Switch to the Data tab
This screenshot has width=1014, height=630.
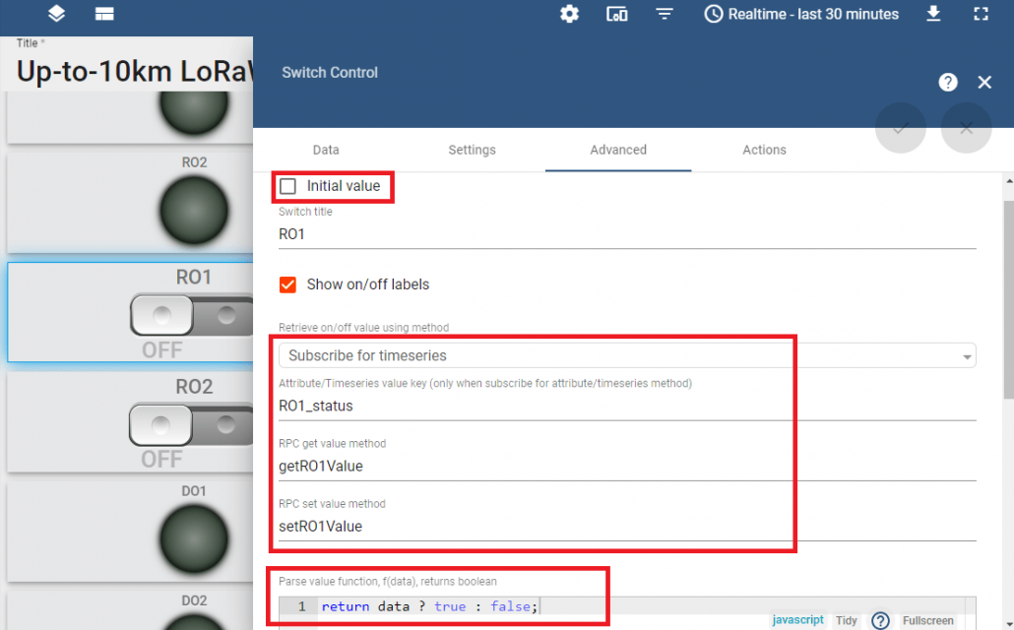click(326, 150)
